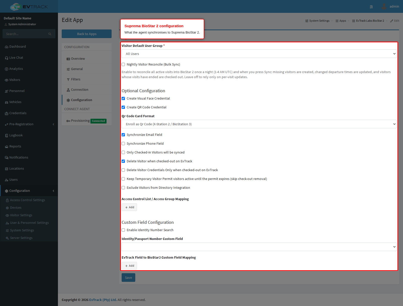Click the Logbook sidebar icon
Screen dimensions: 403x306
tap(7, 136)
